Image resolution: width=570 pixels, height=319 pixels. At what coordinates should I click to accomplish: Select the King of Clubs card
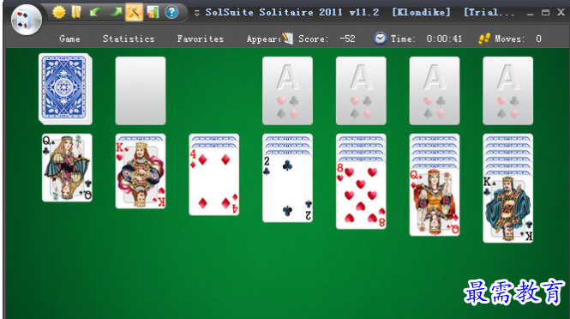(507, 208)
